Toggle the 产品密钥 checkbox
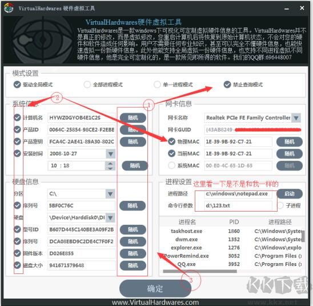Image resolution: width=313 pixels, height=306 pixels. (17, 141)
